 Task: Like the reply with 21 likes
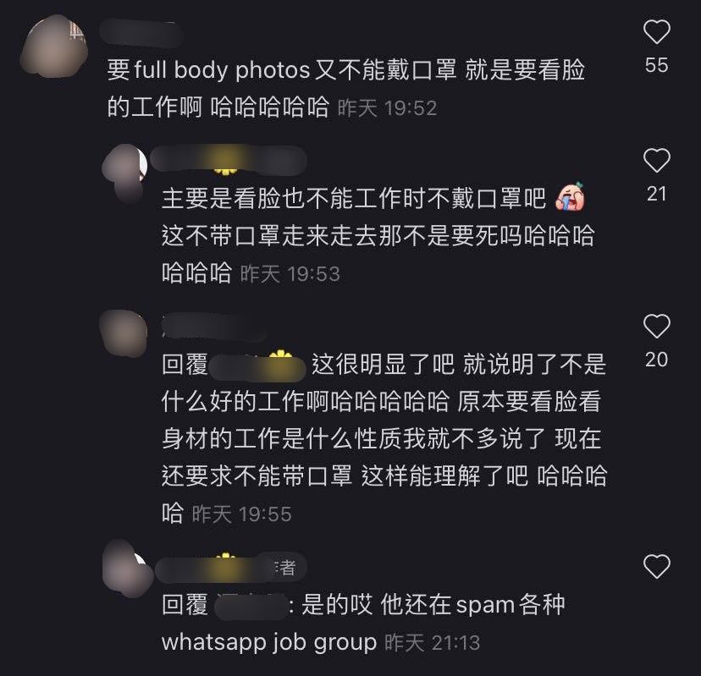(x=656, y=160)
